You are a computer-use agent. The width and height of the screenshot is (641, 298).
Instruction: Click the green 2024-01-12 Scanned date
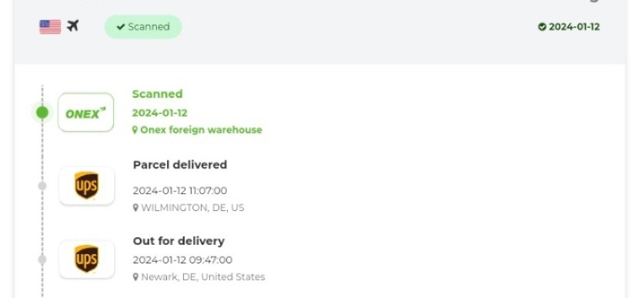[x=160, y=113]
